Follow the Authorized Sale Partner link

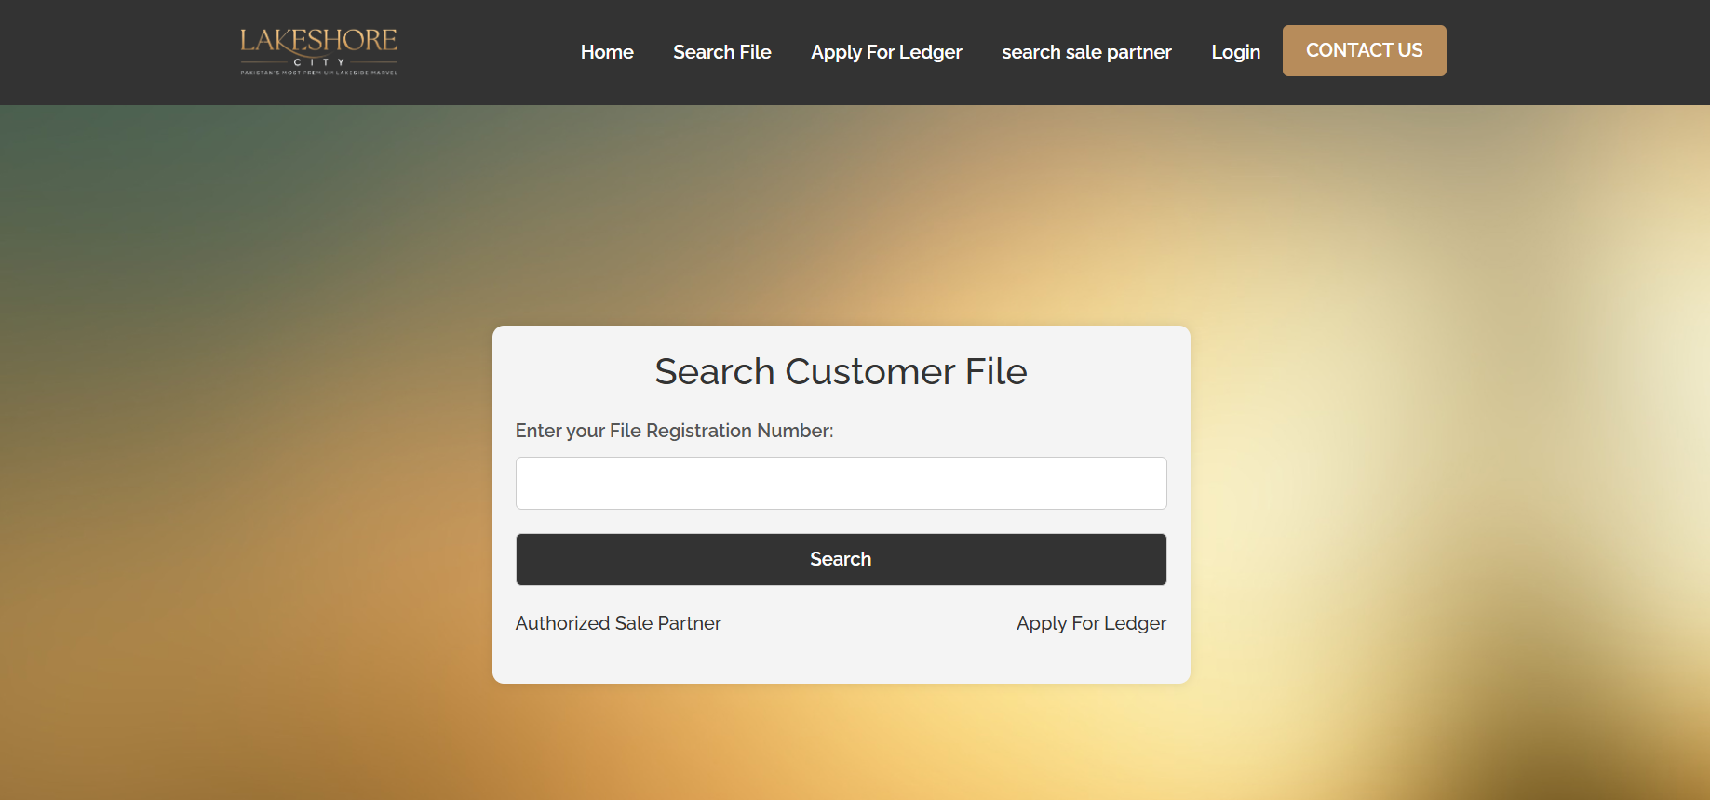(618, 623)
